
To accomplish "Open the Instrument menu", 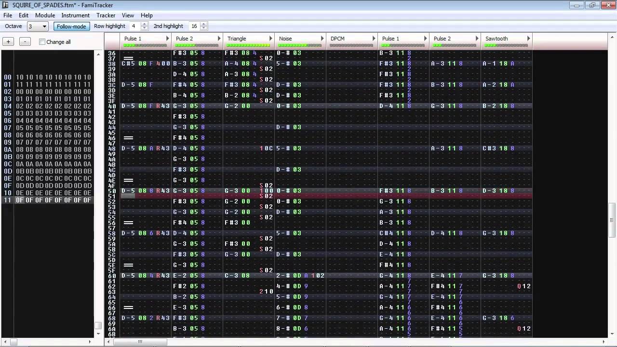I will 75,15.
